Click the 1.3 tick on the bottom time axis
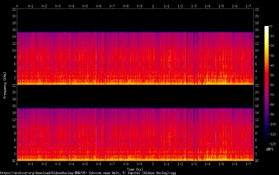Image resolution: width=279 pixels, height=175 pixels. click(194, 164)
